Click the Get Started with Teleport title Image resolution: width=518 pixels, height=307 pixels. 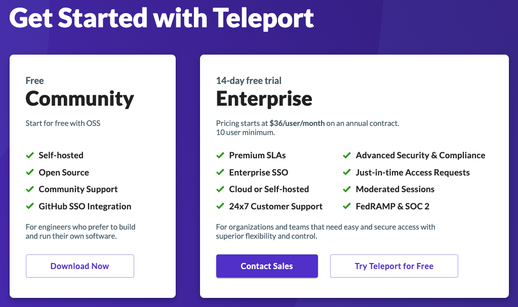[162, 18]
